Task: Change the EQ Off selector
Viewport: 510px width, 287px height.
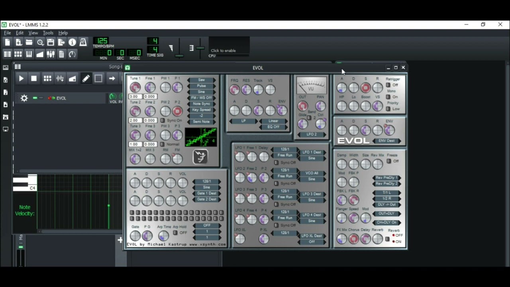Action: 273,127
